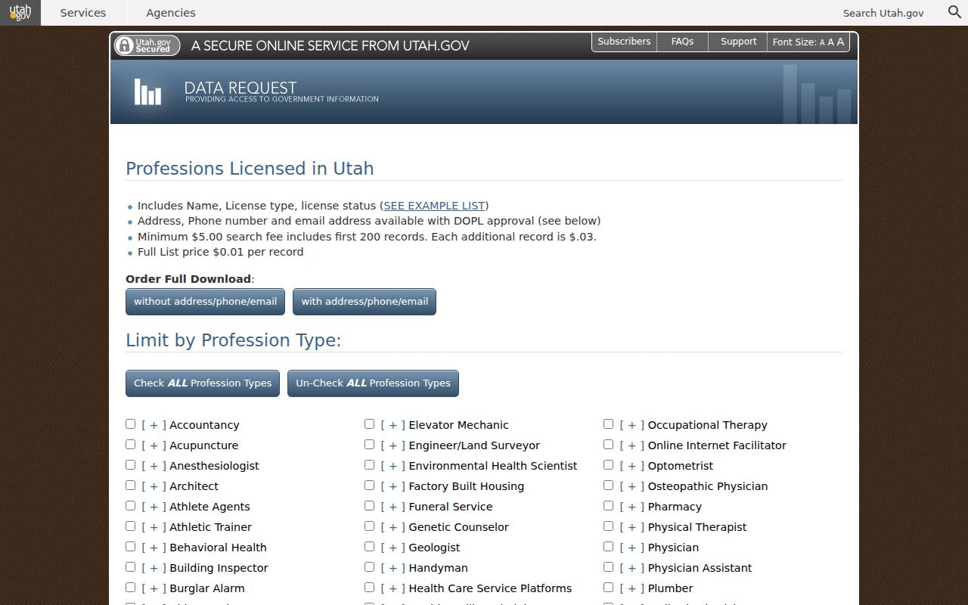Select the Pharmacy checkbox
Image resolution: width=968 pixels, height=605 pixels.
(609, 506)
